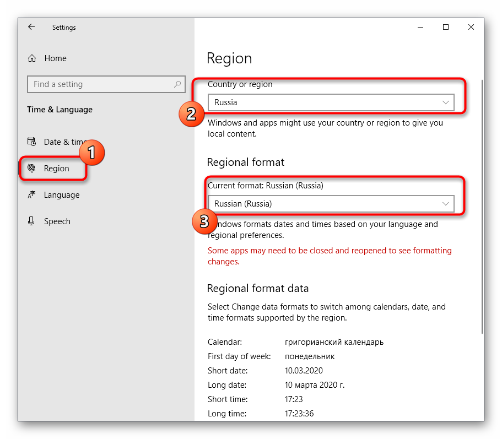Open the Country or region dropdown showing Russia
This screenshot has height=439, width=502.
tap(331, 102)
